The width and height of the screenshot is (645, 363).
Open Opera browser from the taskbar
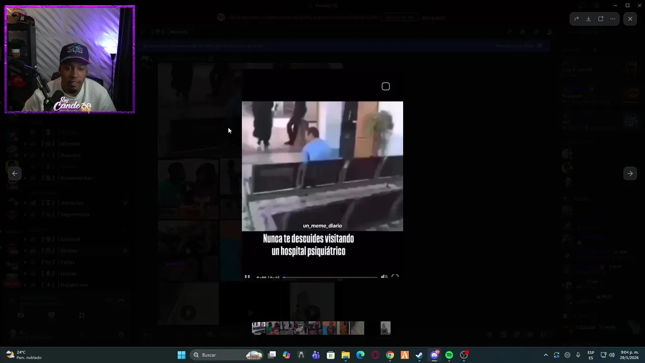(x=375, y=355)
